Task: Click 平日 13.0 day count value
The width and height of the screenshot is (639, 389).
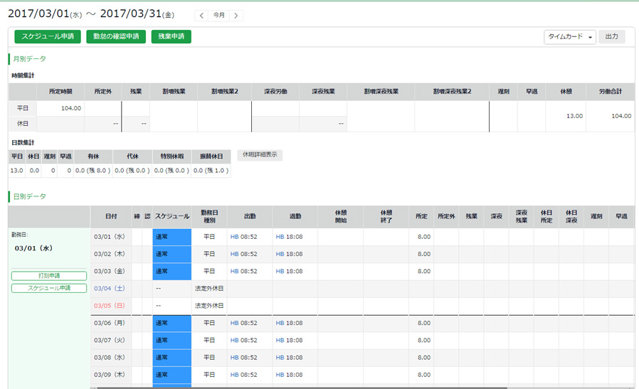Action: [x=16, y=171]
